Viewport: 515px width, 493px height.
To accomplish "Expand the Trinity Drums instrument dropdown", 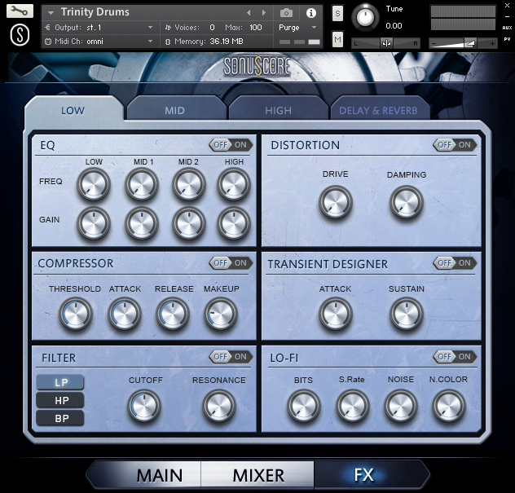I will click(x=51, y=13).
